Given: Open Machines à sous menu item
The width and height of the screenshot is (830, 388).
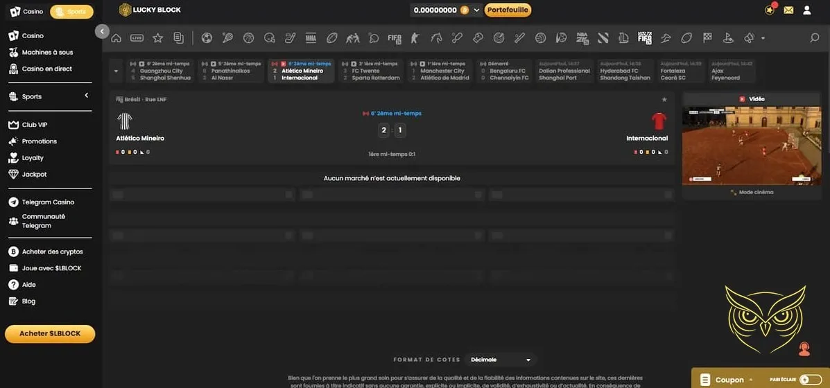Looking at the screenshot, I should click(41, 53).
